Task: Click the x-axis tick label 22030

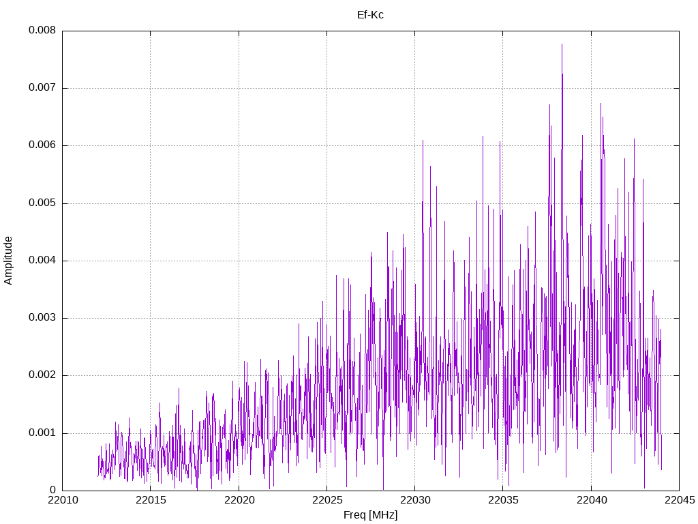Action: pyautogui.click(x=415, y=500)
